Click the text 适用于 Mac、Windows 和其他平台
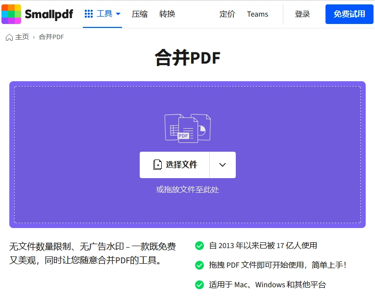Screen dimensions: 375x298 click(267, 285)
